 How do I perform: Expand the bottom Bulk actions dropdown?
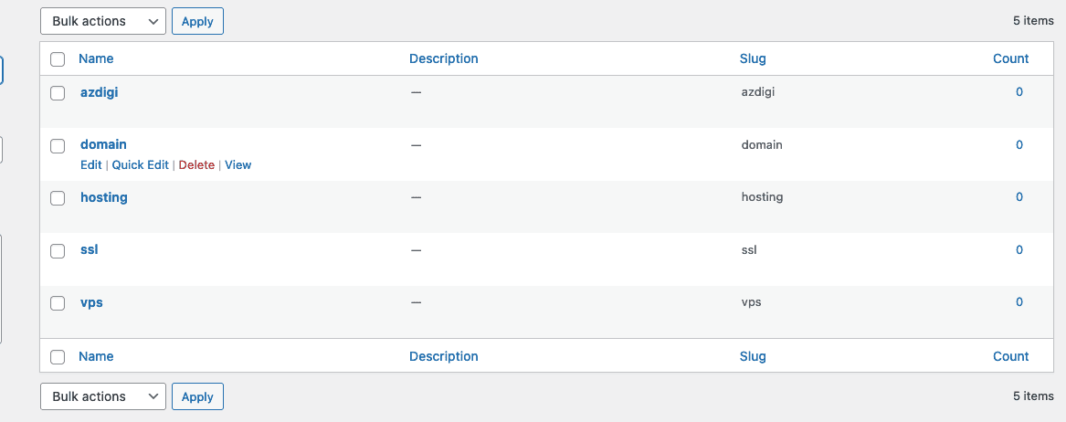coord(103,396)
